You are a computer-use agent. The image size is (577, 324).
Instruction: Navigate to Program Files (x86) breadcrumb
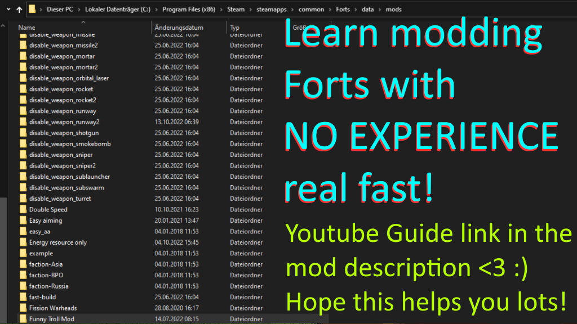click(x=189, y=10)
